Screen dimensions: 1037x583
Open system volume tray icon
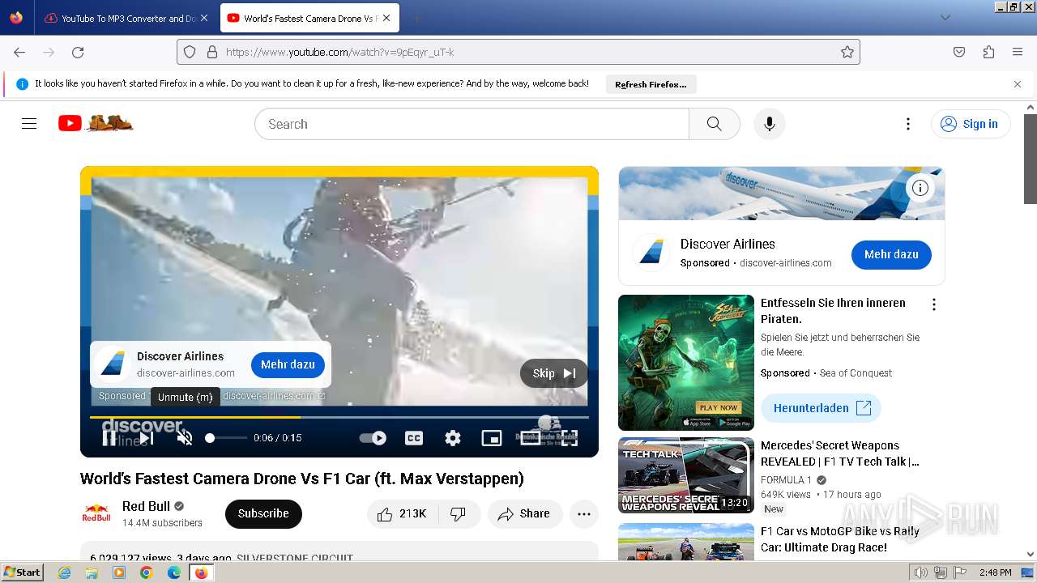pyautogui.click(x=921, y=572)
